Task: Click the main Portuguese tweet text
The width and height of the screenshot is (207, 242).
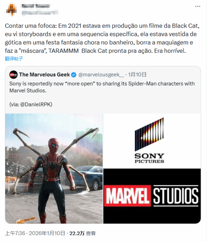Action: [x=102, y=38]
